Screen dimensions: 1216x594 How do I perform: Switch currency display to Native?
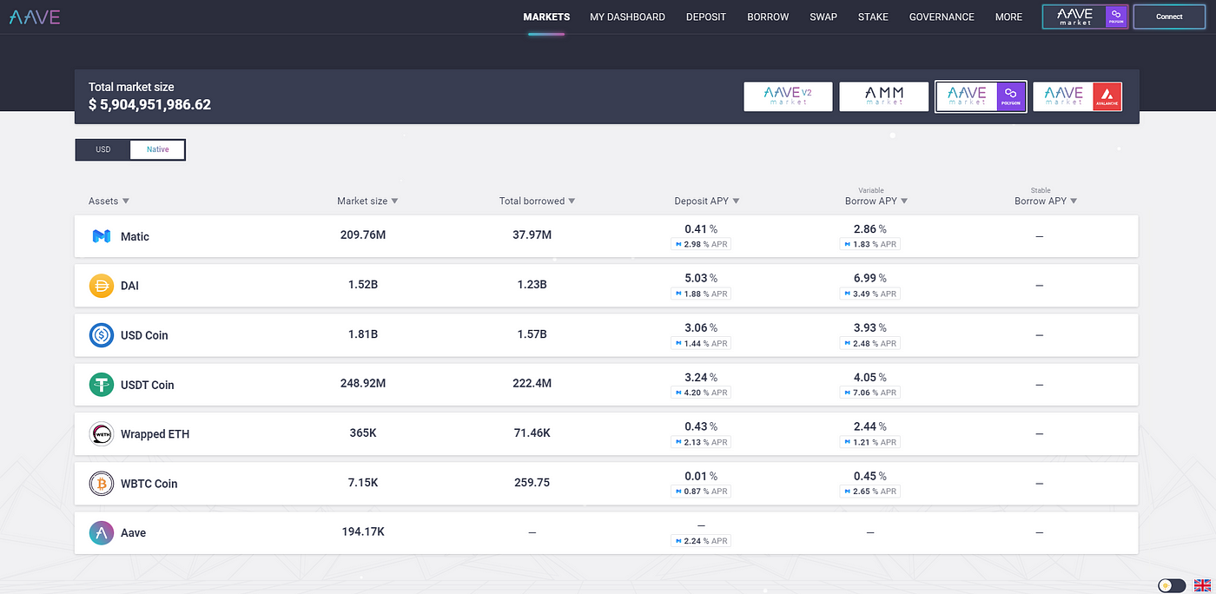coord(158,149)
